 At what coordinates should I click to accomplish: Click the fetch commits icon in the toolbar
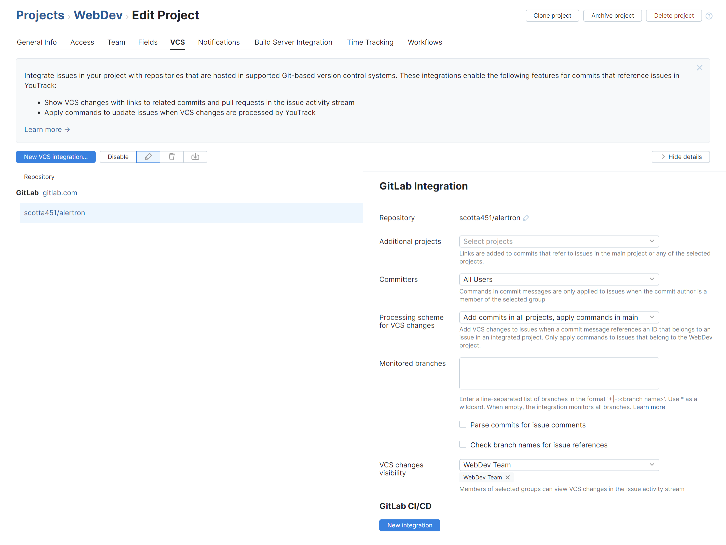pos(195,157)
